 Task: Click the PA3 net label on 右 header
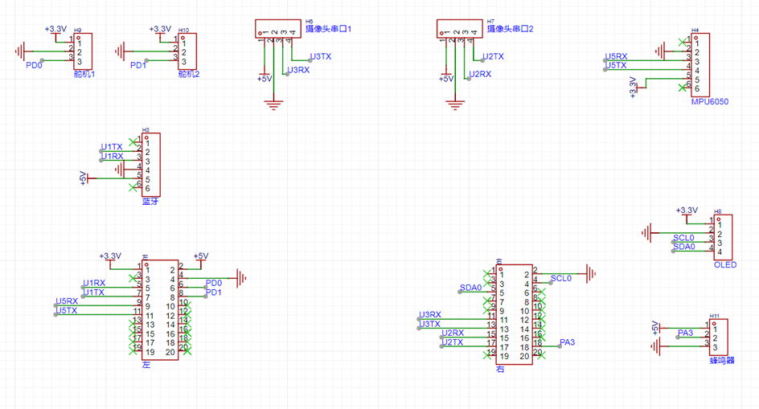pyautogui.click(x=568, y=342)
